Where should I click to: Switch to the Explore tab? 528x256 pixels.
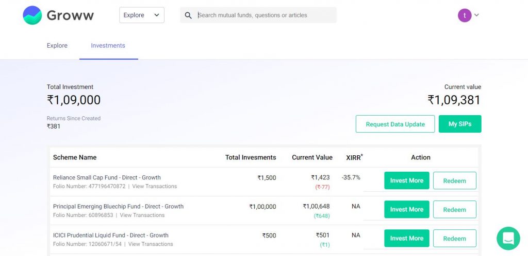tap(57, 46)
